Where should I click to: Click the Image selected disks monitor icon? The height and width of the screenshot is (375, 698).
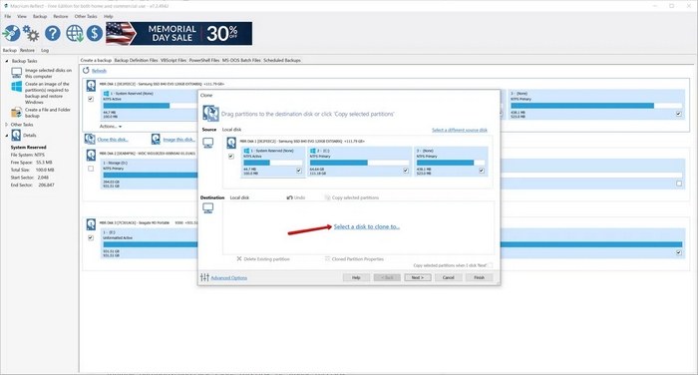click(17, 73)
